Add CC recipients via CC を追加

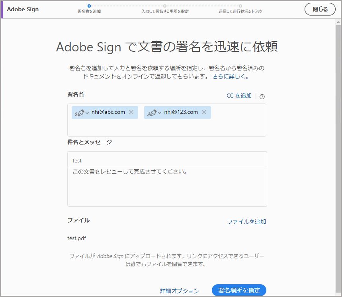coord(239,96)
